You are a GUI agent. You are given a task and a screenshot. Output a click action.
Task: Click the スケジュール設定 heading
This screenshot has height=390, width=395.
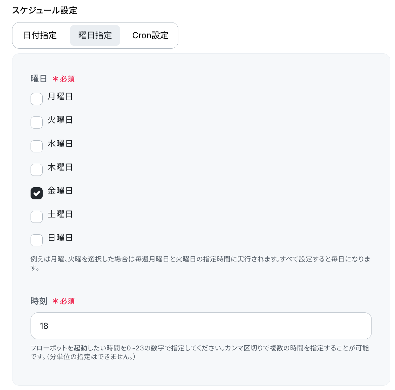pos(45,10)
